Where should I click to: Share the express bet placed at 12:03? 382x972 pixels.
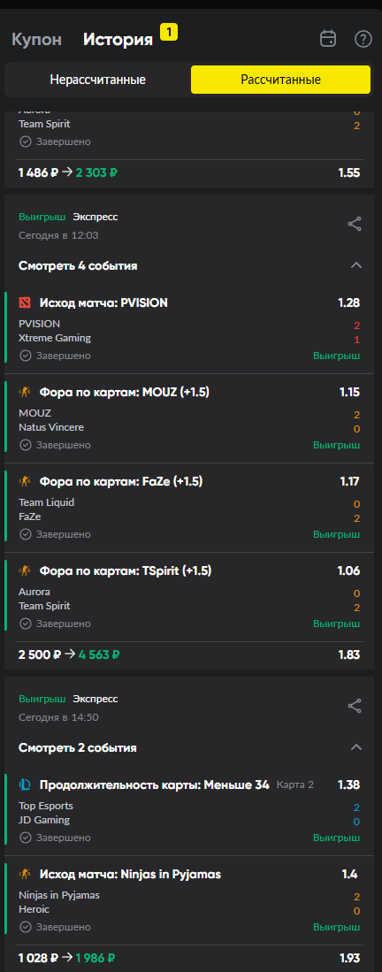355,225
